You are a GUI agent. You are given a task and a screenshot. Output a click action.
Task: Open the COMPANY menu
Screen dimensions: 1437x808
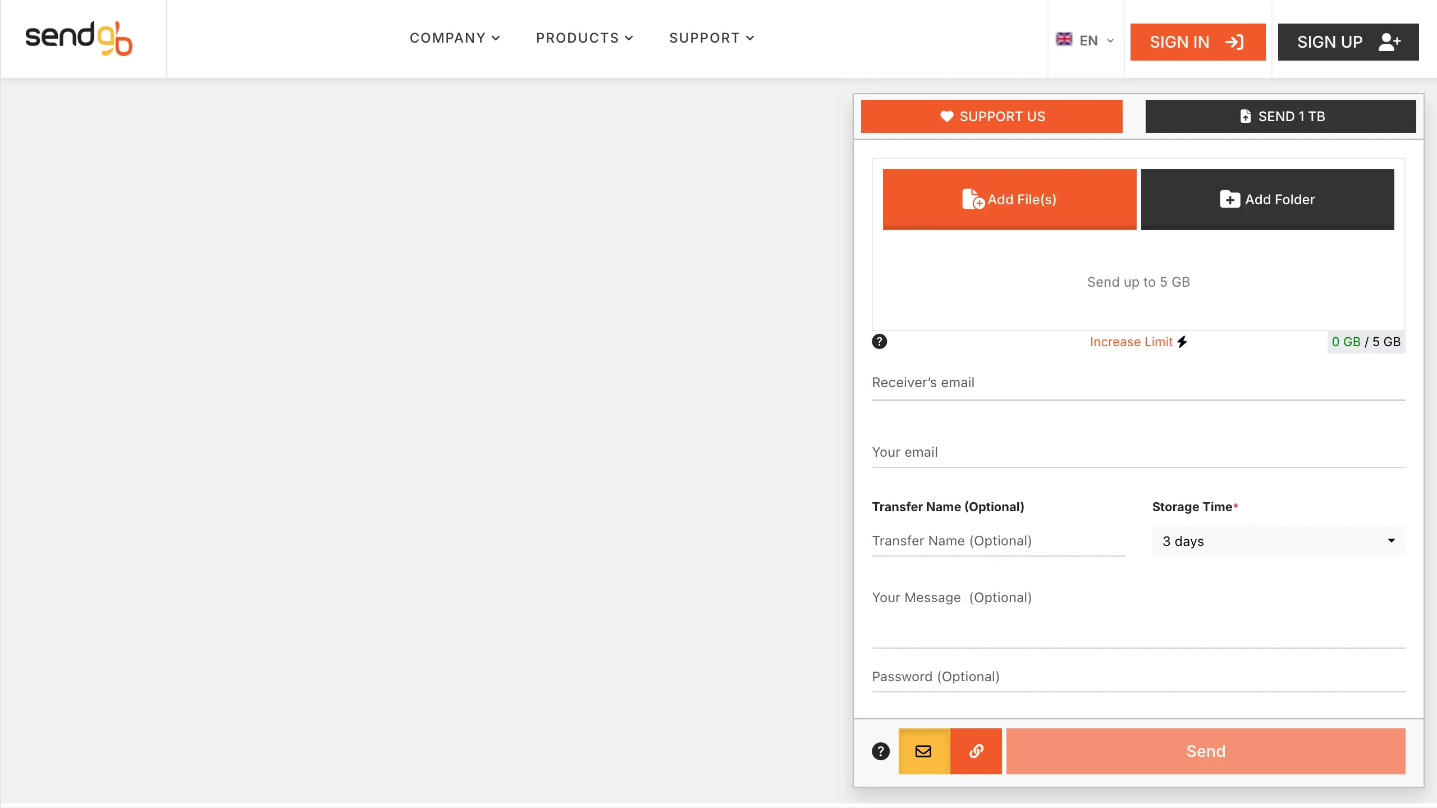click(455, 38)
